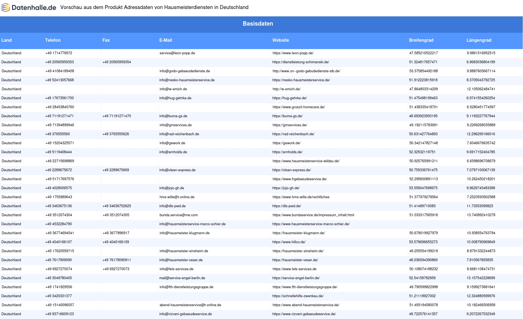Select email abend-hausmeisterservice@t-online.de
The width and height of the screenshot is (523, 319).
pos(190,305)
